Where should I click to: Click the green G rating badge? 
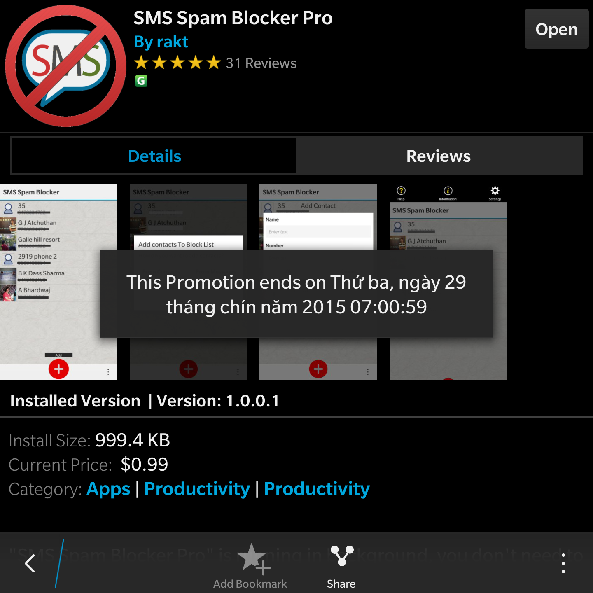[x=141, y=81]
